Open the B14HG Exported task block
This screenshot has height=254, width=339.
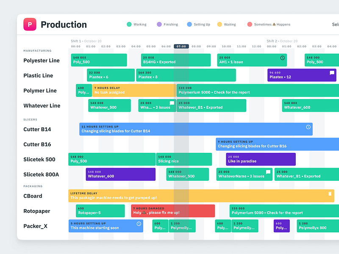[176, 60]
